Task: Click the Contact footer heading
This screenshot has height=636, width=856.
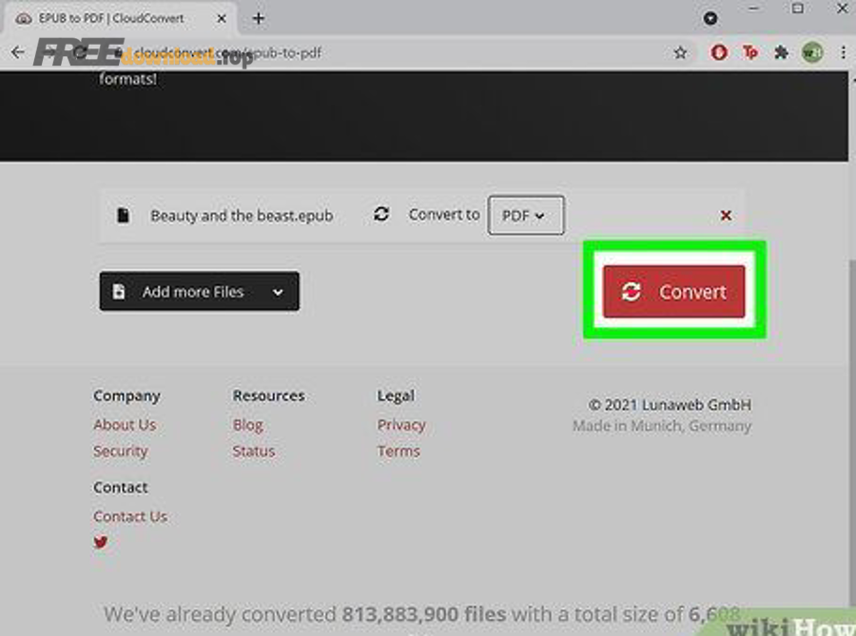Action: click(121, 487)
